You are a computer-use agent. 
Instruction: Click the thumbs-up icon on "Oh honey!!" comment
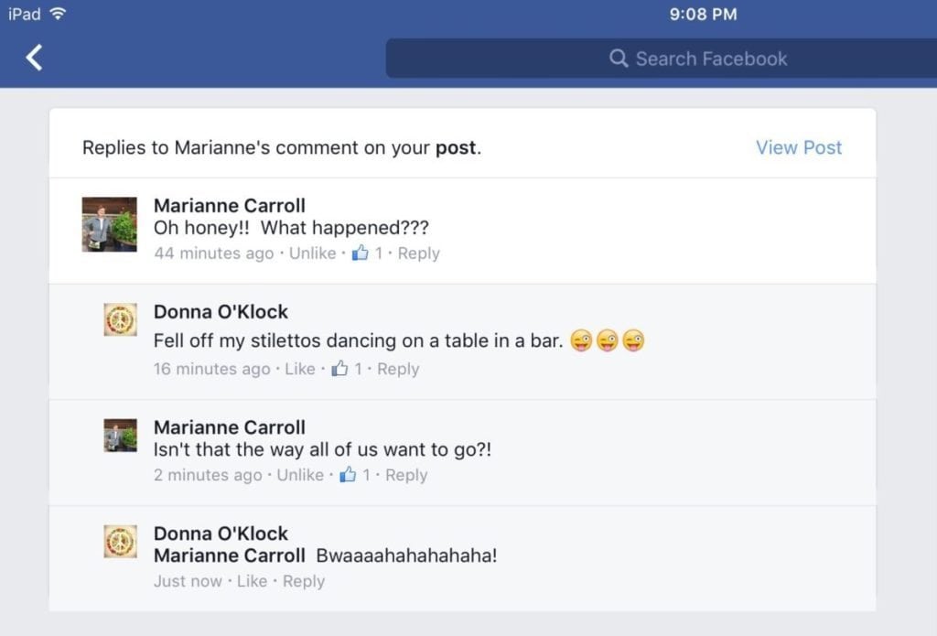click(x=360, y=253)
